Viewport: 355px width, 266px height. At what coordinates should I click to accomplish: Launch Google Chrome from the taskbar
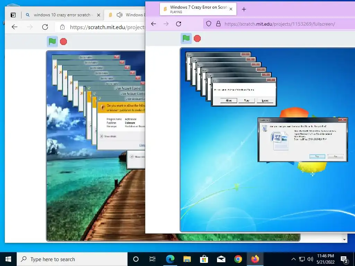[x=238, y=259]
